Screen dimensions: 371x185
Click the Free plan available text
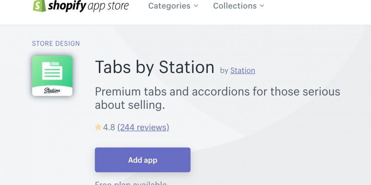[131, 183]
